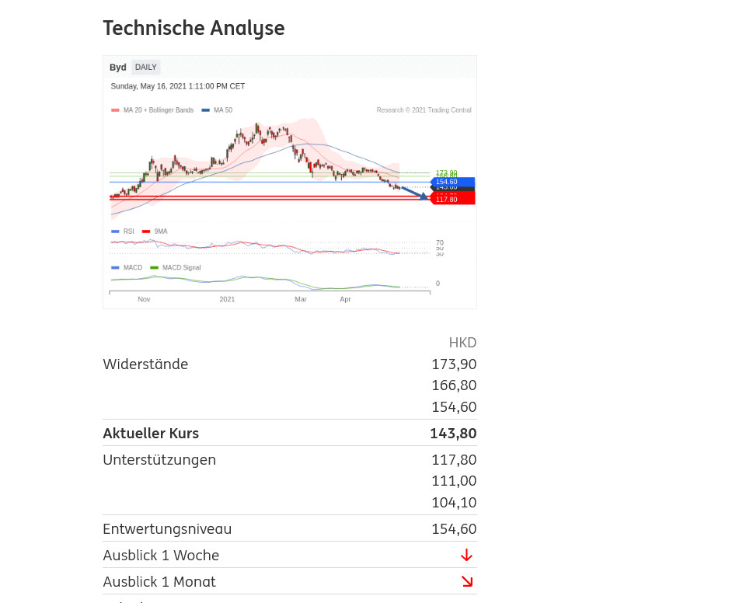Viewport: 753px width, 603px height.
Task: Click the MA 50 legend entry
Action: coord(218,110)
